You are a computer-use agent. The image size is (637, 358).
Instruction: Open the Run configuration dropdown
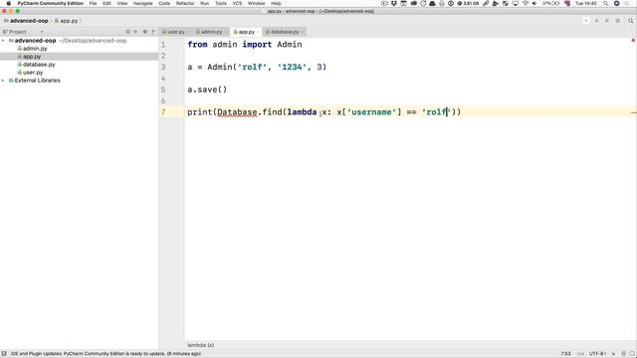586,21
